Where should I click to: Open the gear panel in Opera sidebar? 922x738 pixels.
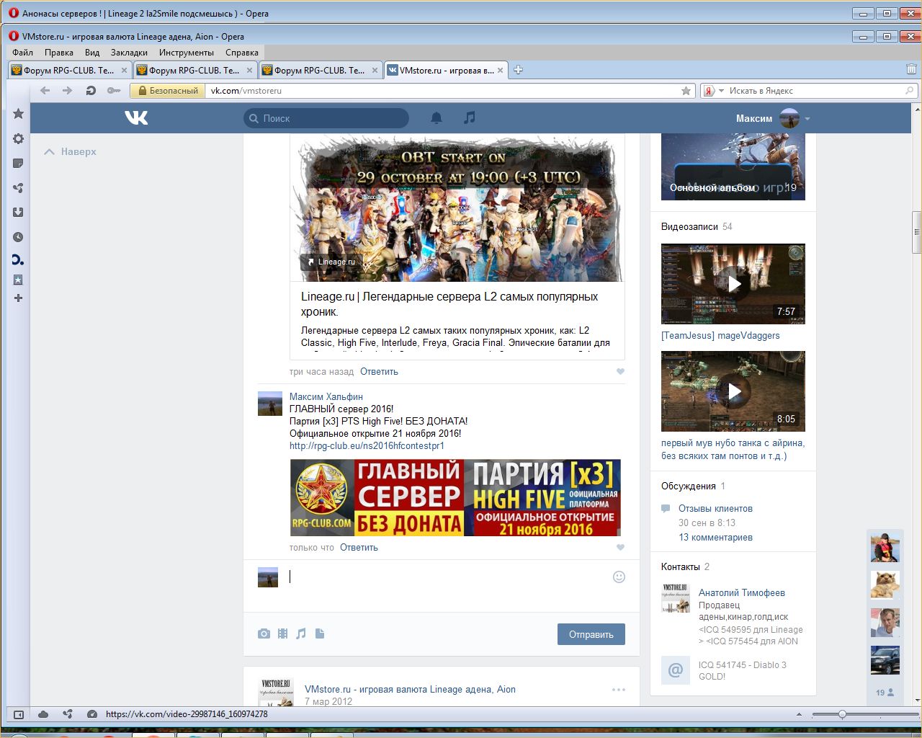pos(19,139)
